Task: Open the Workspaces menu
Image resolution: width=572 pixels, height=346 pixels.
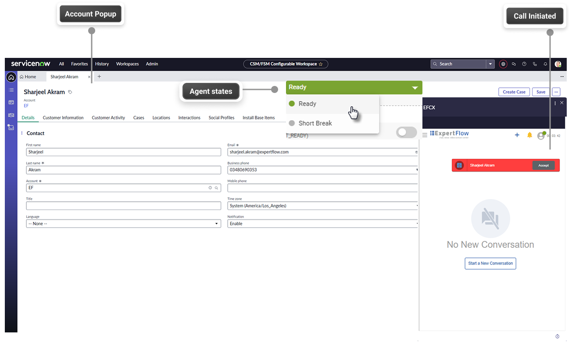Action: 127,64
